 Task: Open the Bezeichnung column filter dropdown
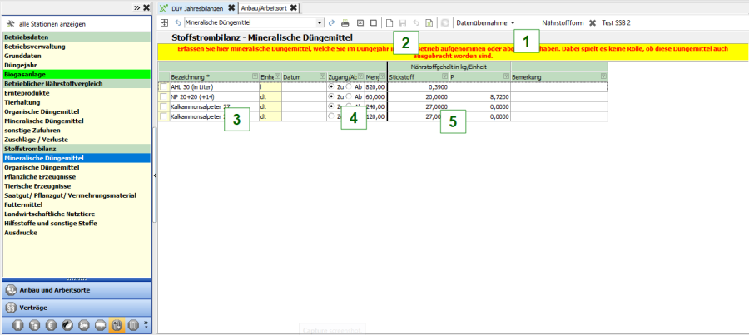pos(254,76)
